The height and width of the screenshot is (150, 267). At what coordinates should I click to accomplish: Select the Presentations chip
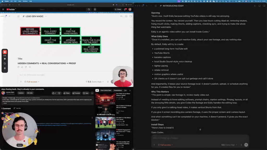(118, 90)
